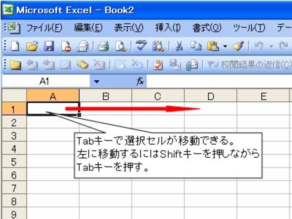
Task: Click the Permission document icon
Action: click(x=66, y=46)
